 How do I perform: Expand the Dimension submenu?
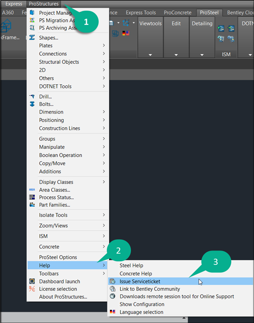68,112
